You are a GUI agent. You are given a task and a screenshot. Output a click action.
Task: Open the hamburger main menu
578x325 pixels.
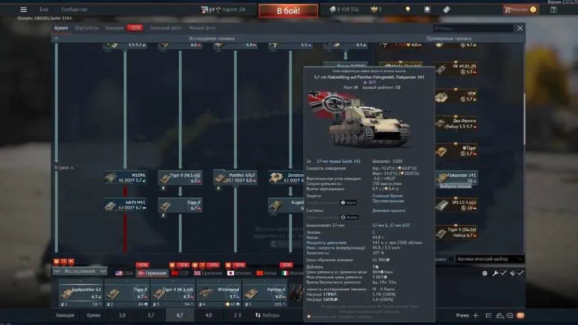pos(23,10)
